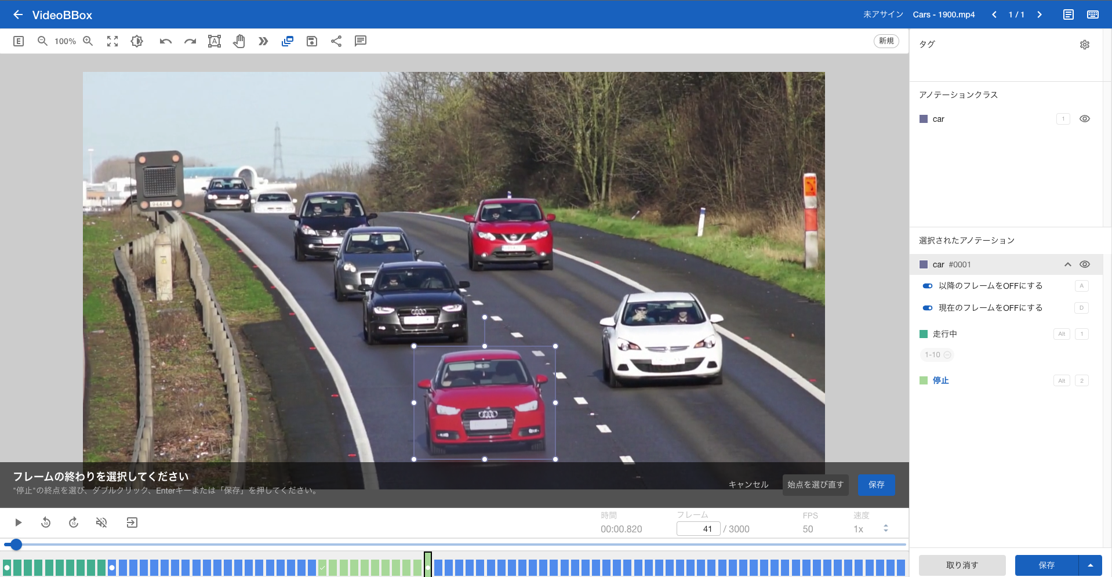Toggle visibility of the car class
The width and height of the screenshot is (1112, 577).
(x=1085, y=119)
